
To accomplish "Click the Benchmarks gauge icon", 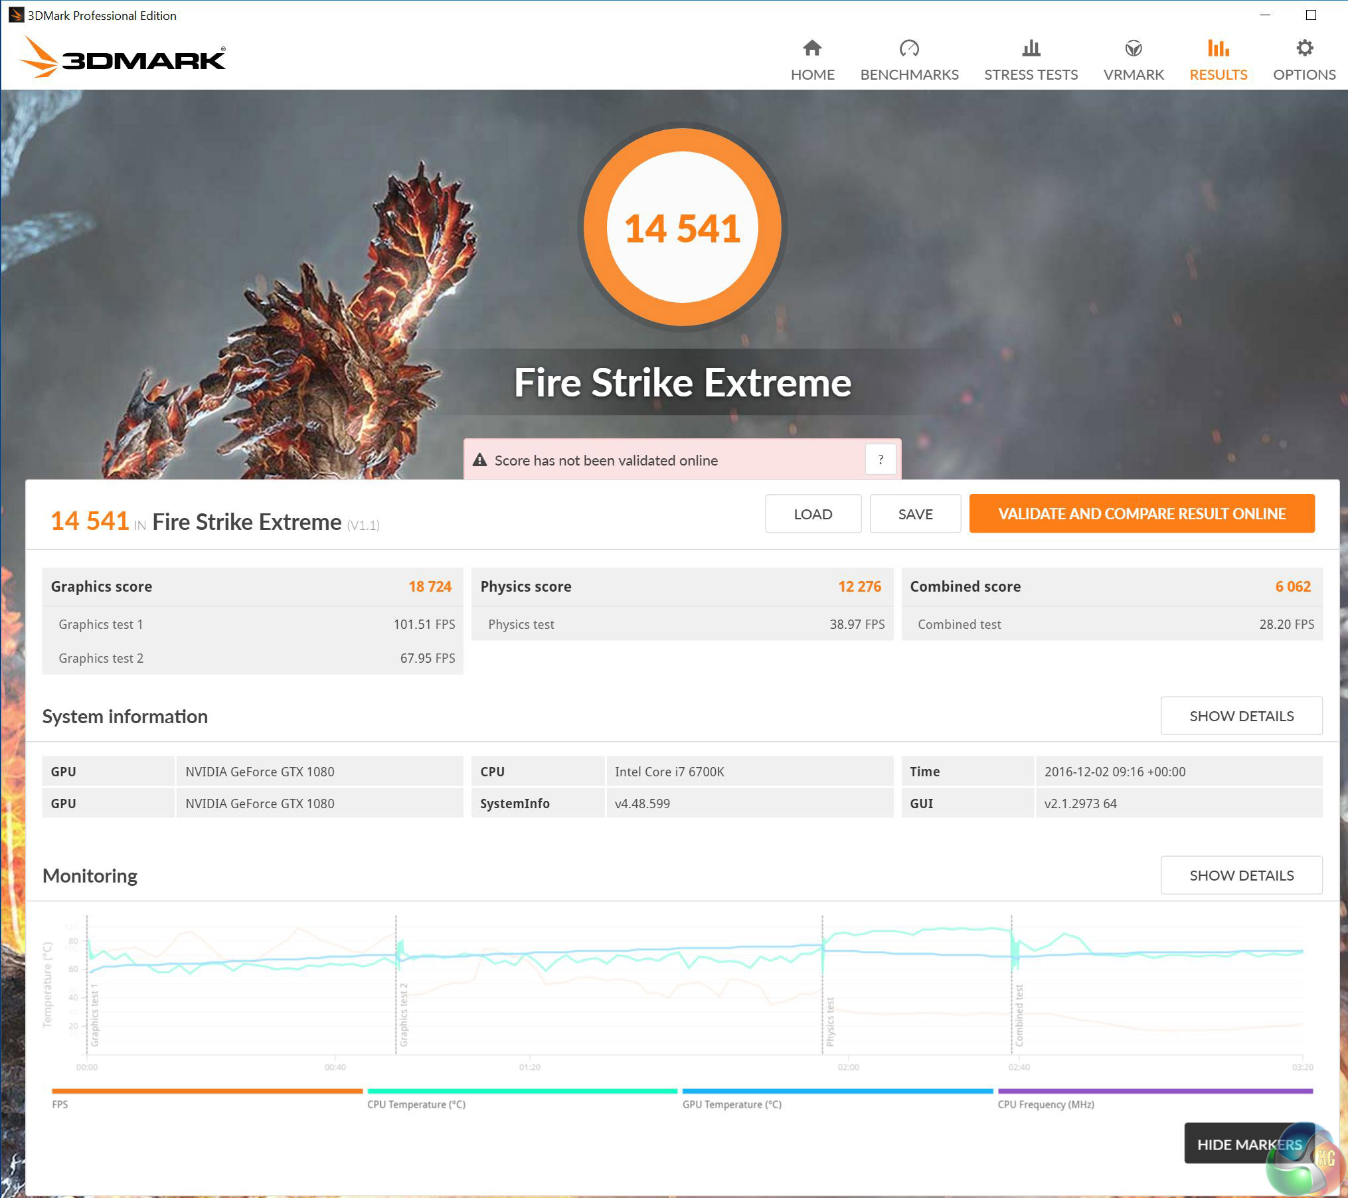I will click(909, 48).
